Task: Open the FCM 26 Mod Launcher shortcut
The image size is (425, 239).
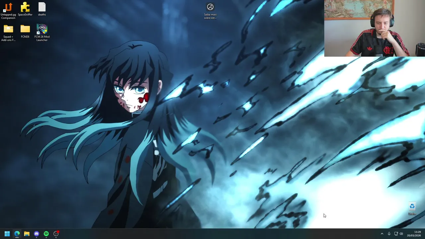Action: 42,33
